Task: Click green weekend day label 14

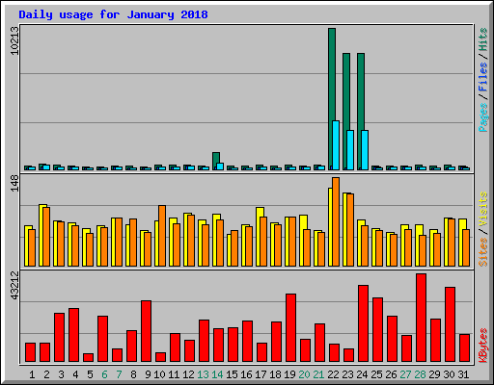Action: [x=217, y=374]
